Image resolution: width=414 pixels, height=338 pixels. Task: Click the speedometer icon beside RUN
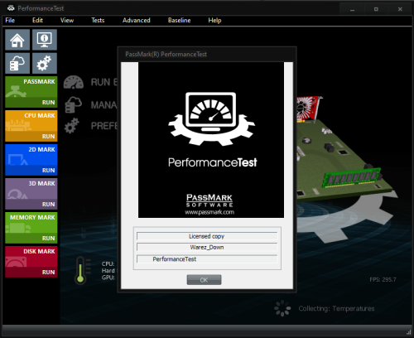(x=74, y=82)
